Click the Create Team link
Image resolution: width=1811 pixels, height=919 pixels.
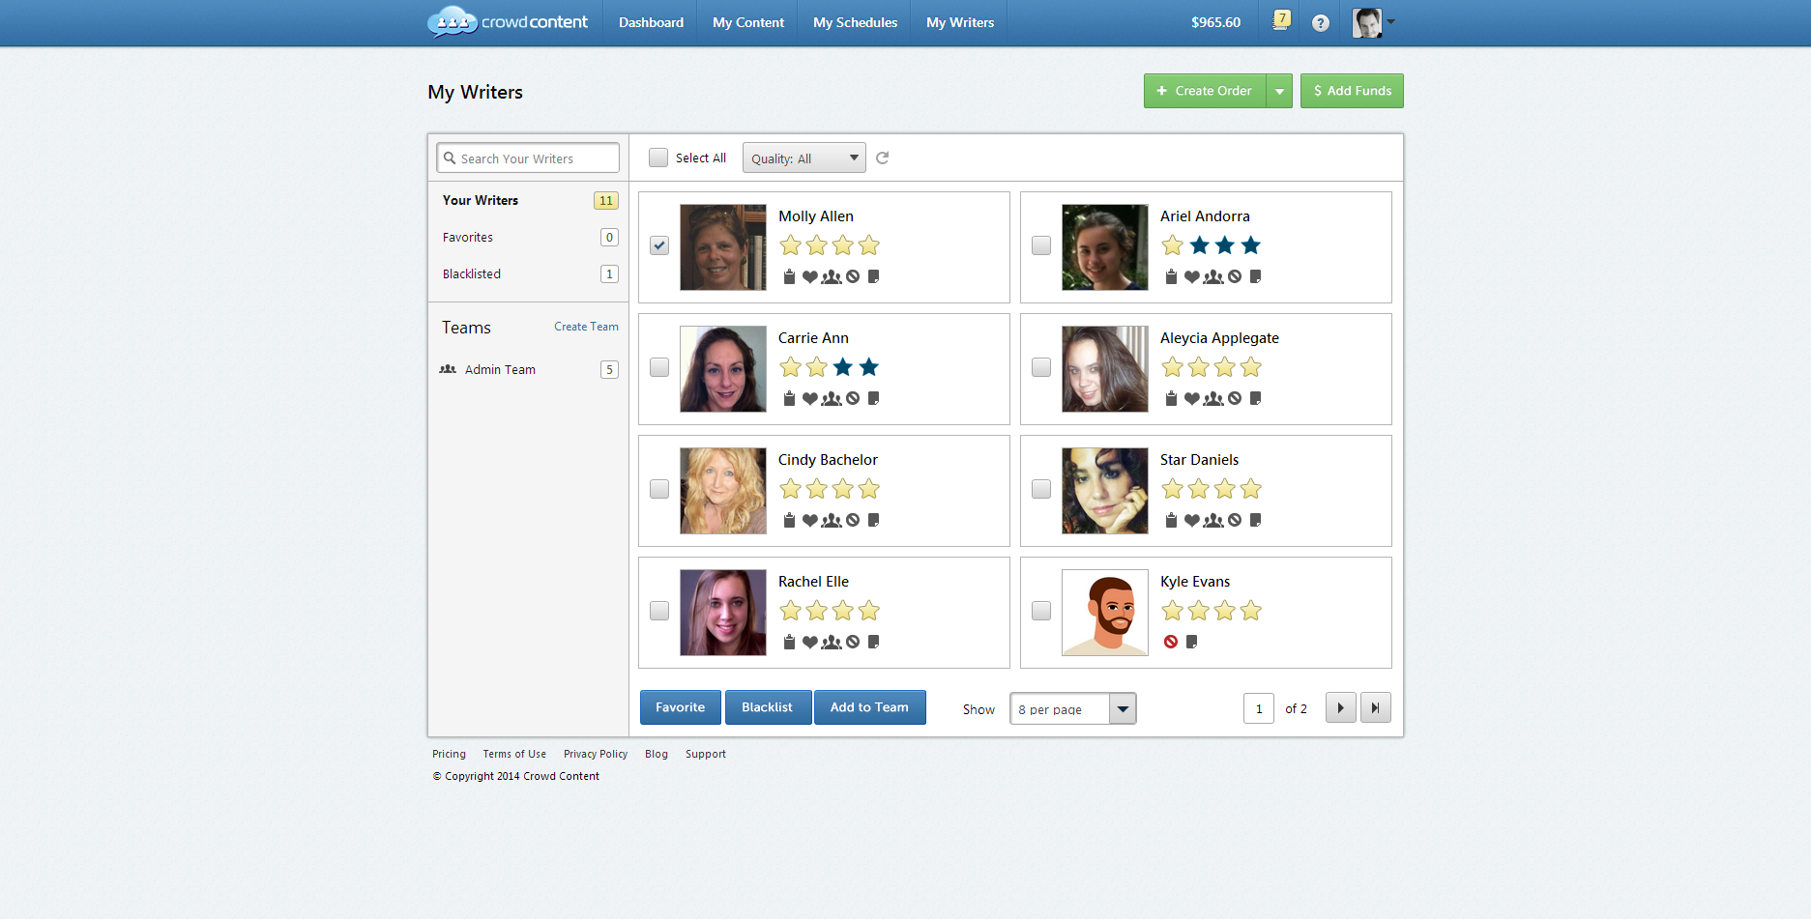pyautogui.click(x=586, y=328)
